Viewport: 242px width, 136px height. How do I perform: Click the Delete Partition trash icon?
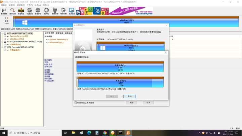[55, 11]
